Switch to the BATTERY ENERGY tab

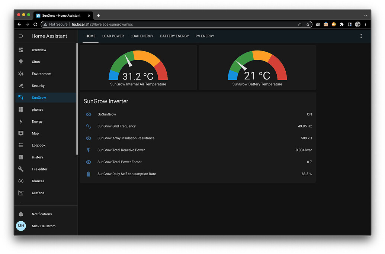(x=174, y=36)
